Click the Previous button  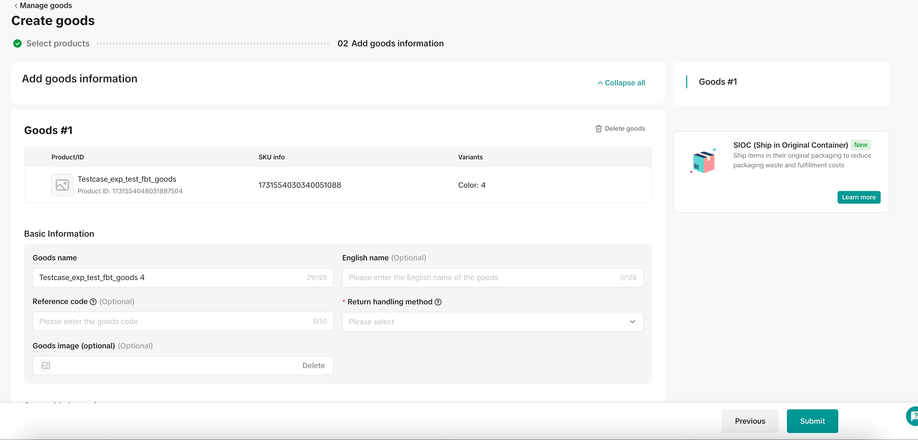point(750,421)
